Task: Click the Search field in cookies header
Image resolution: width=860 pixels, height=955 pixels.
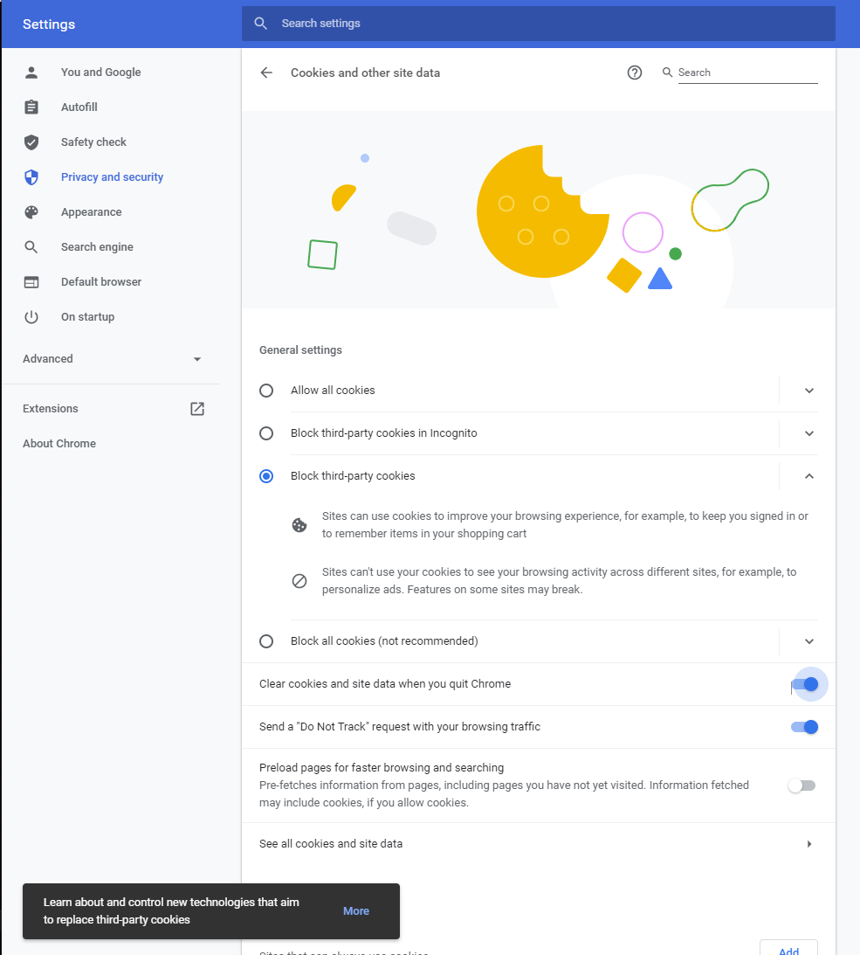Action: pos(748,73)
